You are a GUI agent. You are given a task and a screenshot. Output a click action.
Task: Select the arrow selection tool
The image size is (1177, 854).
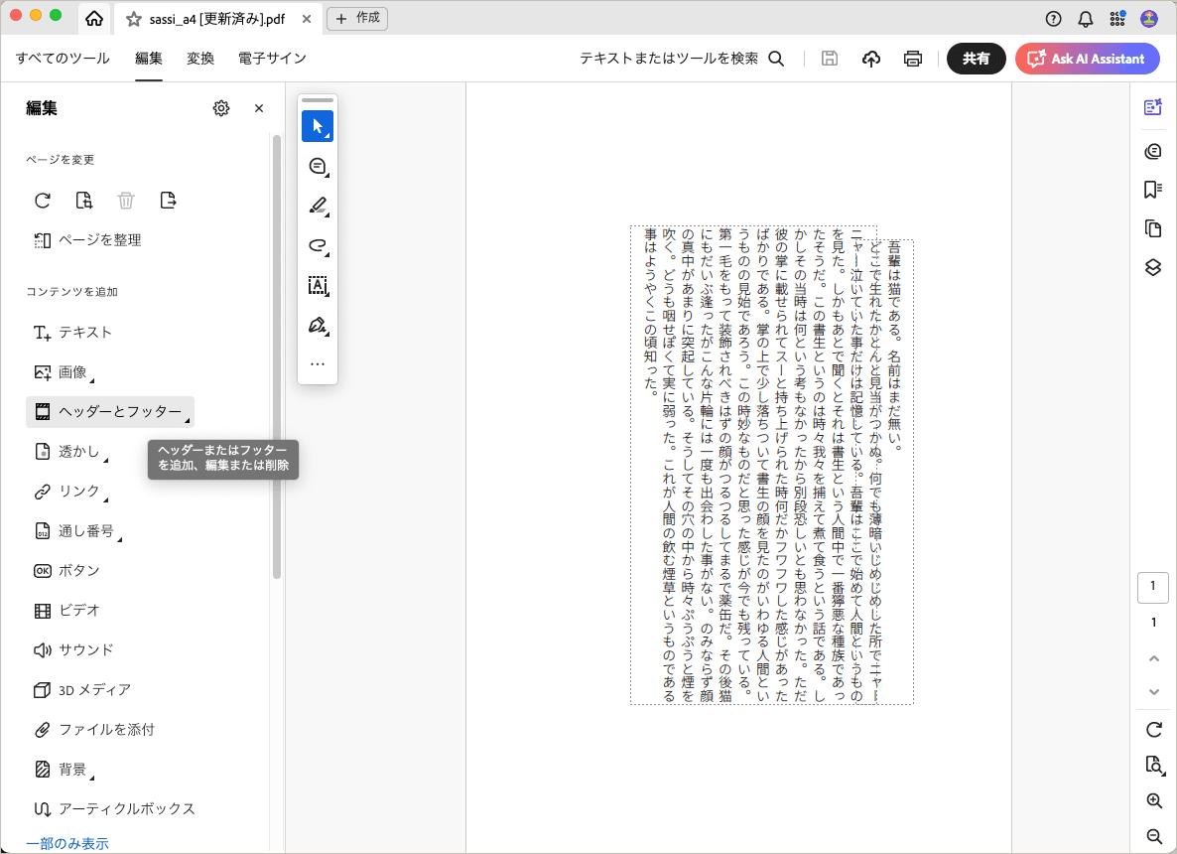318,126
